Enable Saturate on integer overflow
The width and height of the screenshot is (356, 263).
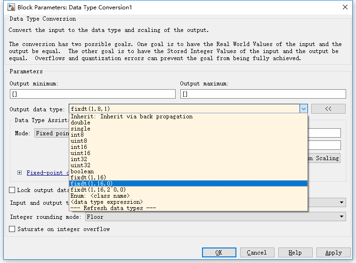pyautogui.click(x=12, y=229)
